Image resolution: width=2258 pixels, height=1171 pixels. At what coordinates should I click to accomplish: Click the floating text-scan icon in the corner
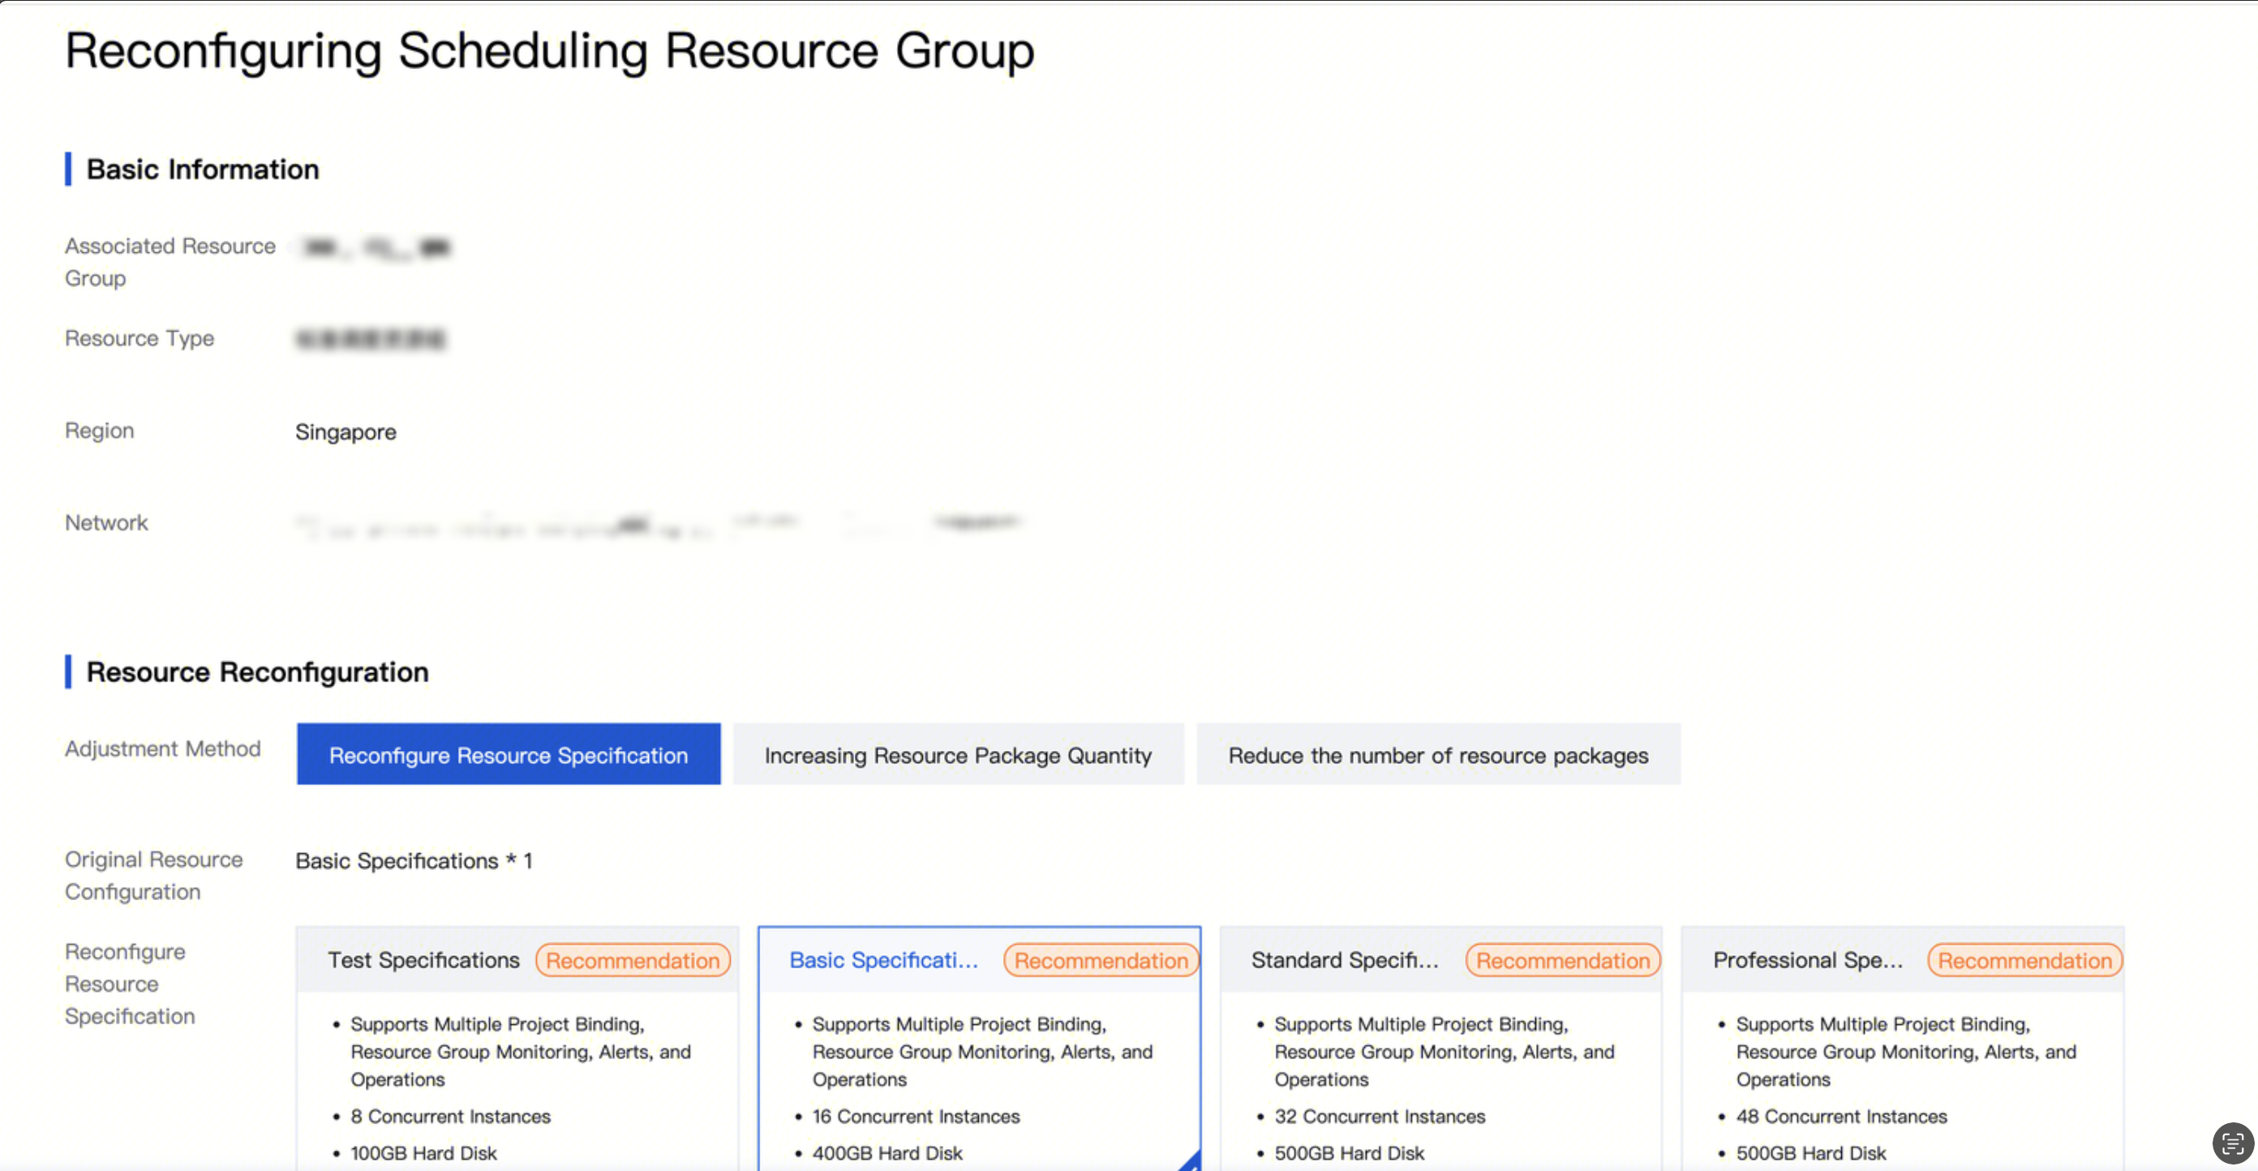click(x=2232, y=1143)
